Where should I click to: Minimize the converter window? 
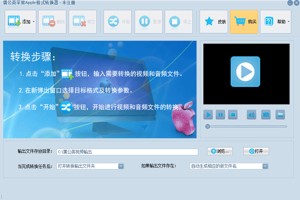(x=290, y=3)
